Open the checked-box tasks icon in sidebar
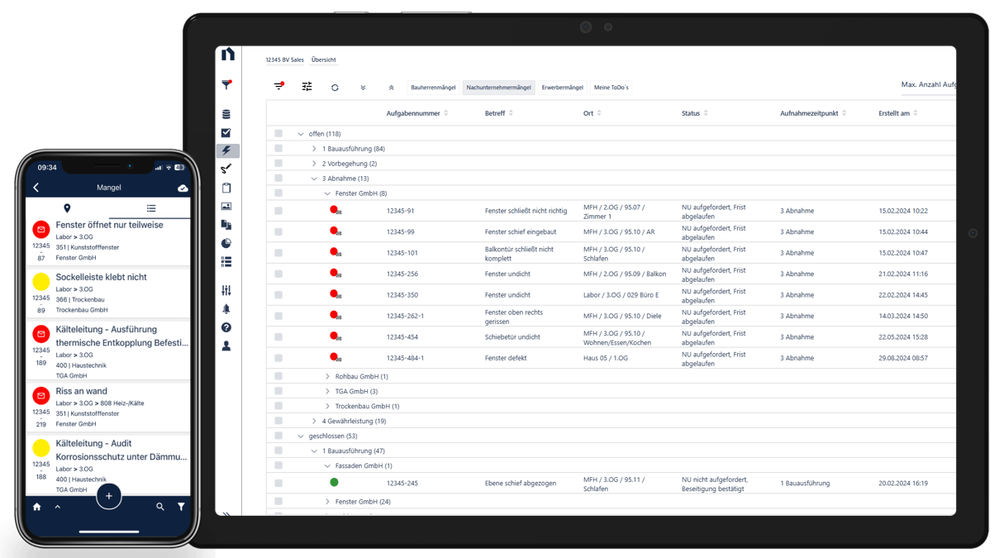 226,132
